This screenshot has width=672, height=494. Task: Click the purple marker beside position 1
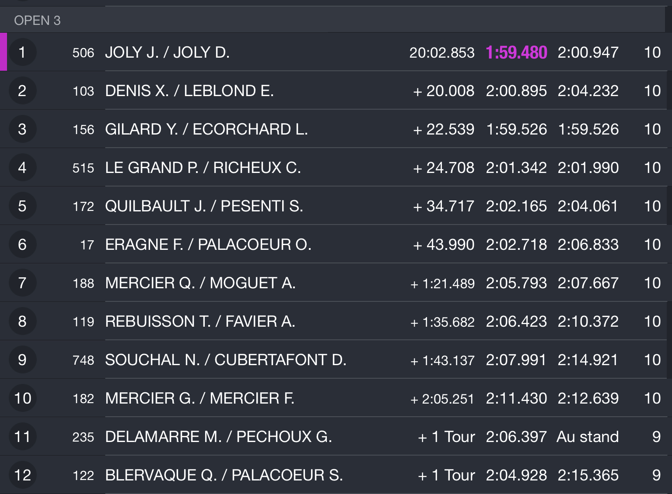point(3,52)
